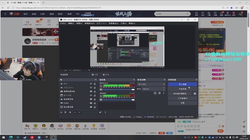Add a new source with plus icon
Viewport: 250px width, 140px height.
[61, 112]
